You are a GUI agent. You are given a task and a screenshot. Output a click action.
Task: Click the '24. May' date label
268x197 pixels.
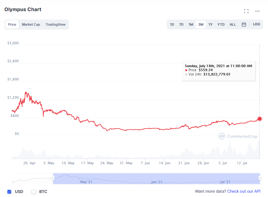(x=107, y=163)
